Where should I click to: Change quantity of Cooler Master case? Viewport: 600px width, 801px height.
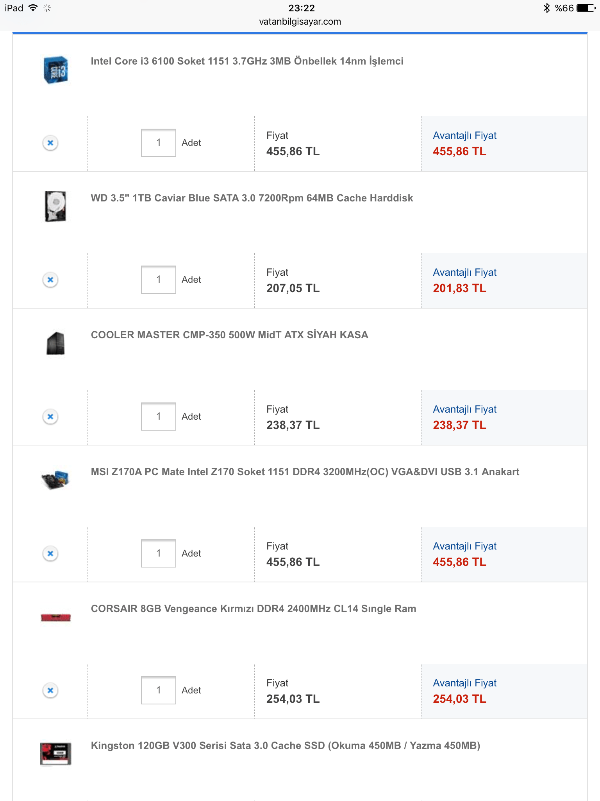pyautogui.click(x=158, y=417)
